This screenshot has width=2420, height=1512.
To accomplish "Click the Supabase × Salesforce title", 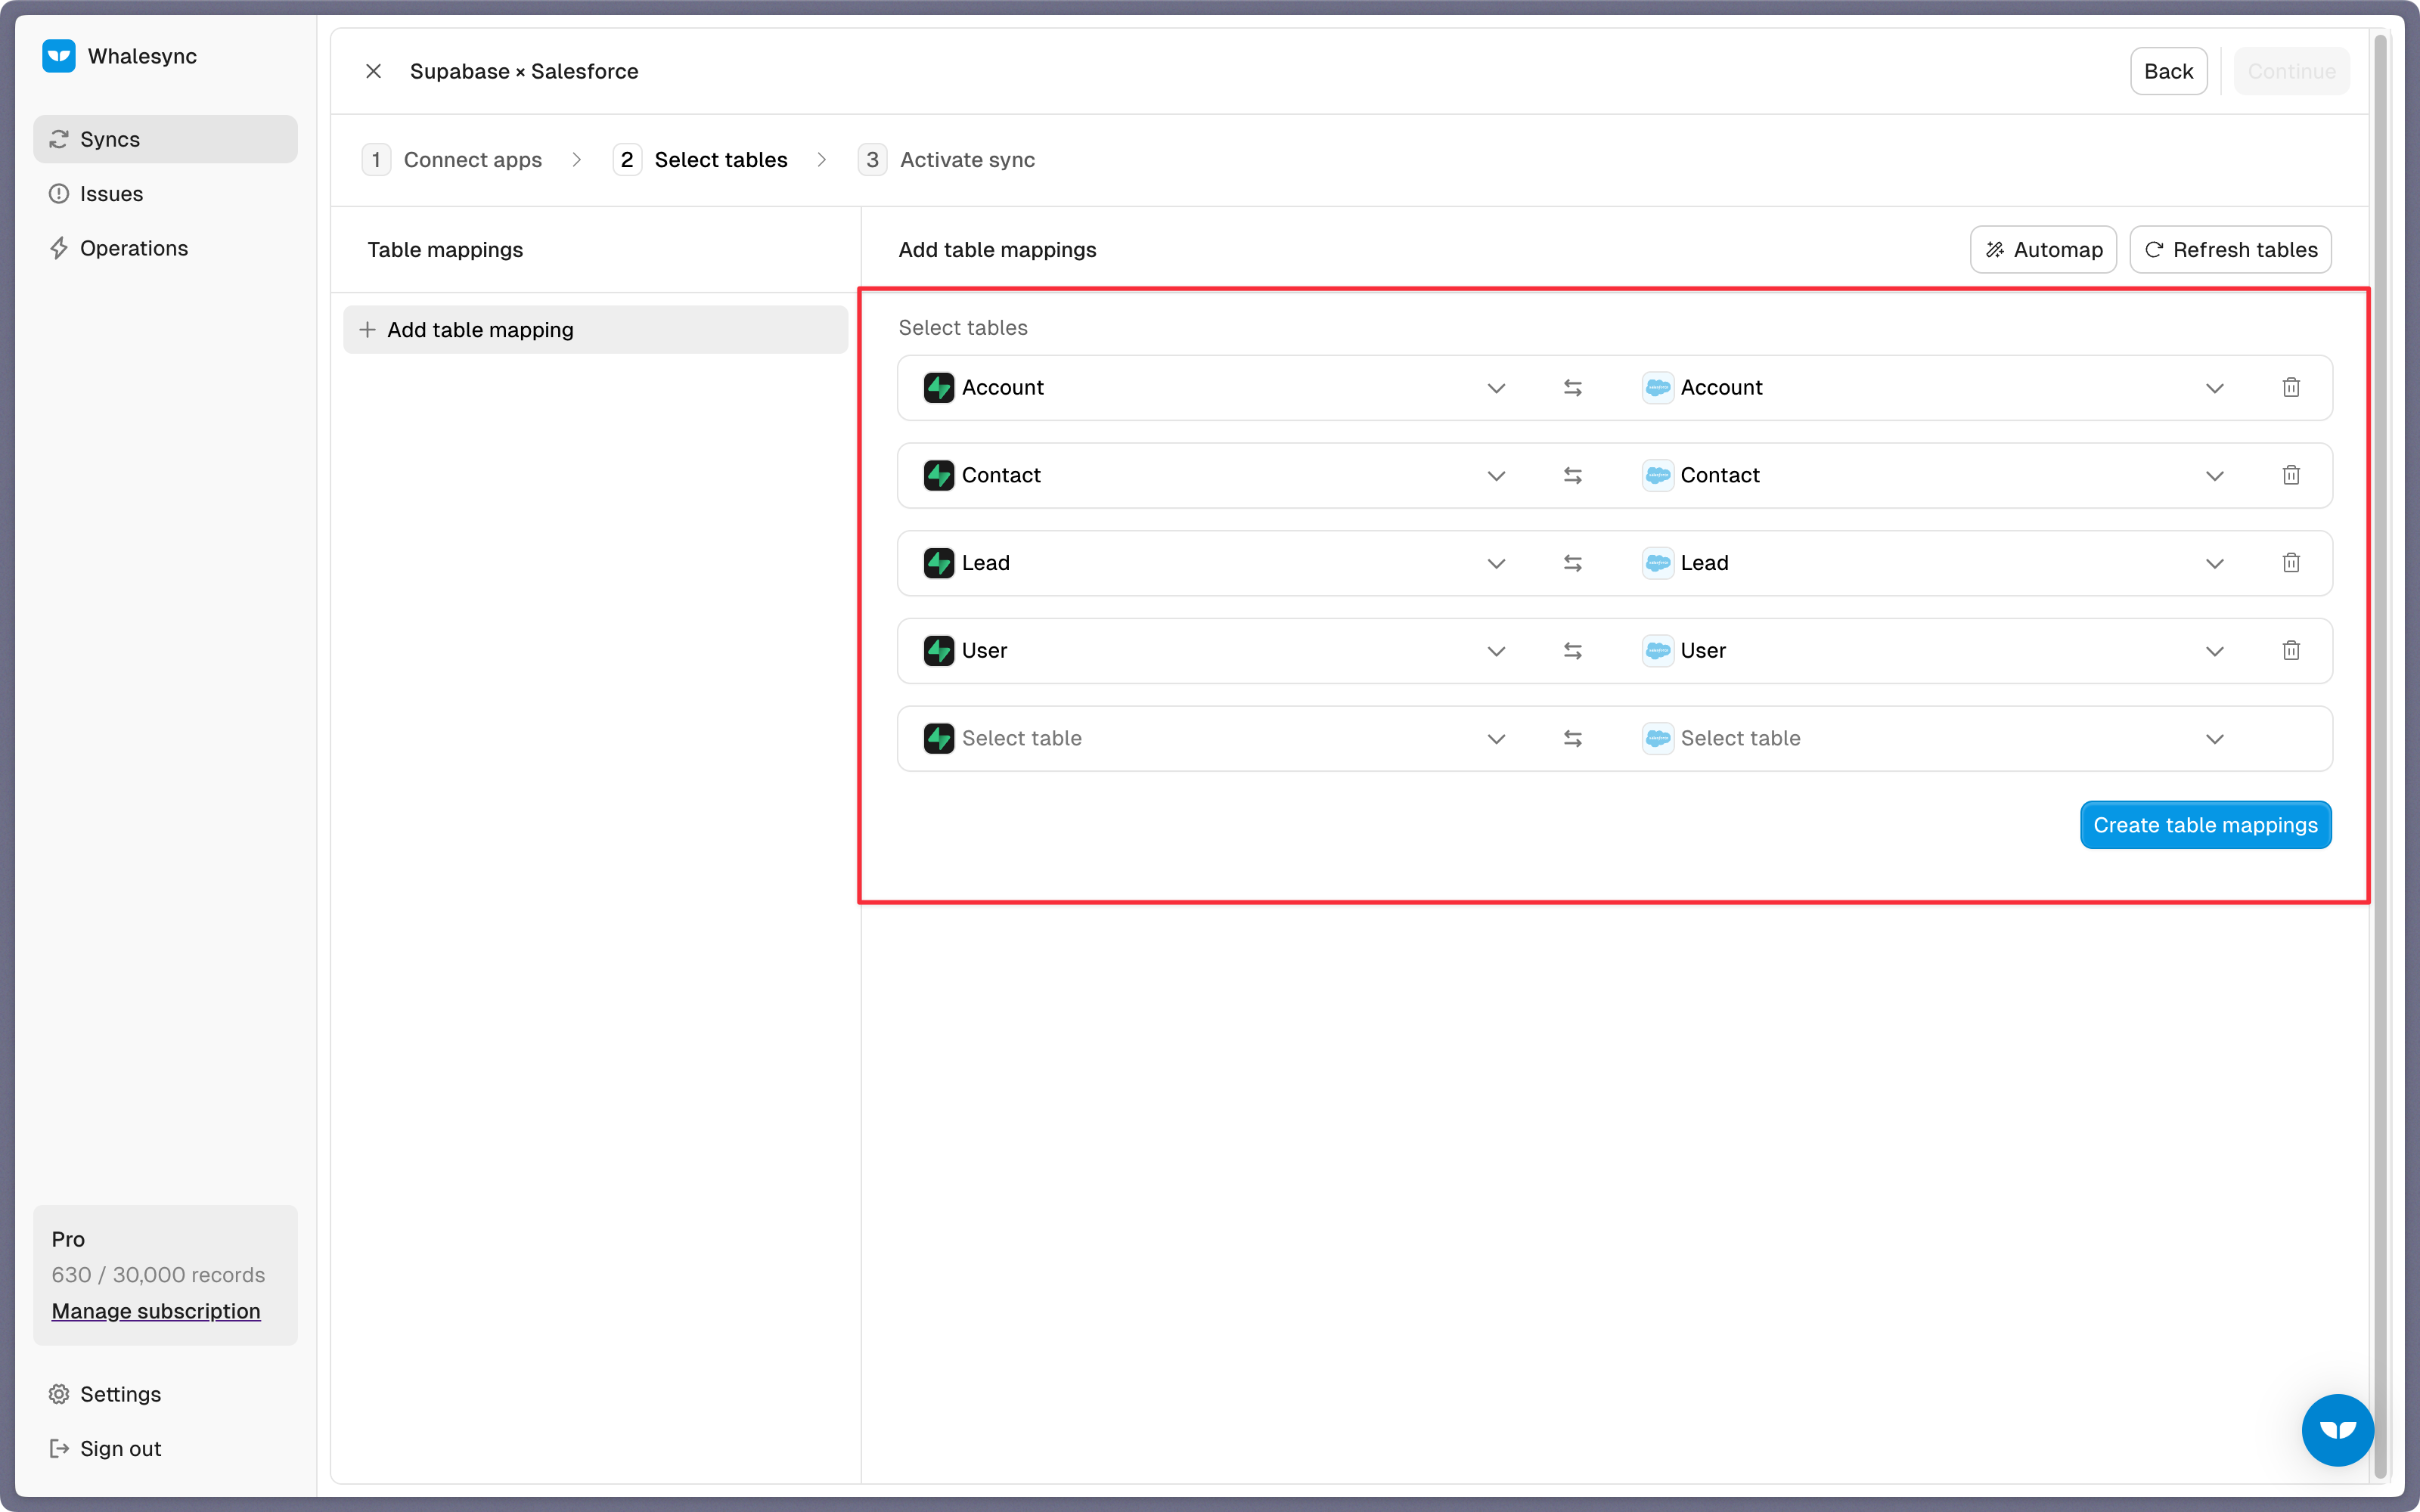I will coord(524,71).
